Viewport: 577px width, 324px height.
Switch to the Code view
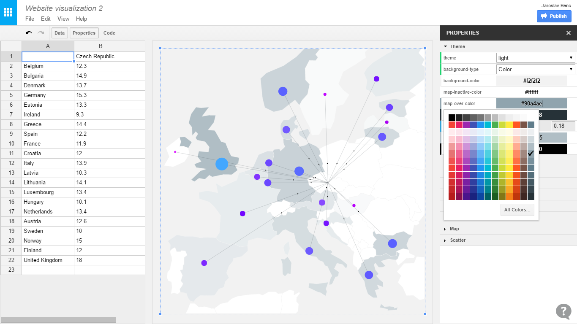pos(109,33)
